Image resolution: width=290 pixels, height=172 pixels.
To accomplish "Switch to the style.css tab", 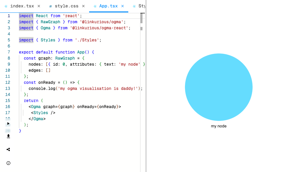I will (66, 6).
